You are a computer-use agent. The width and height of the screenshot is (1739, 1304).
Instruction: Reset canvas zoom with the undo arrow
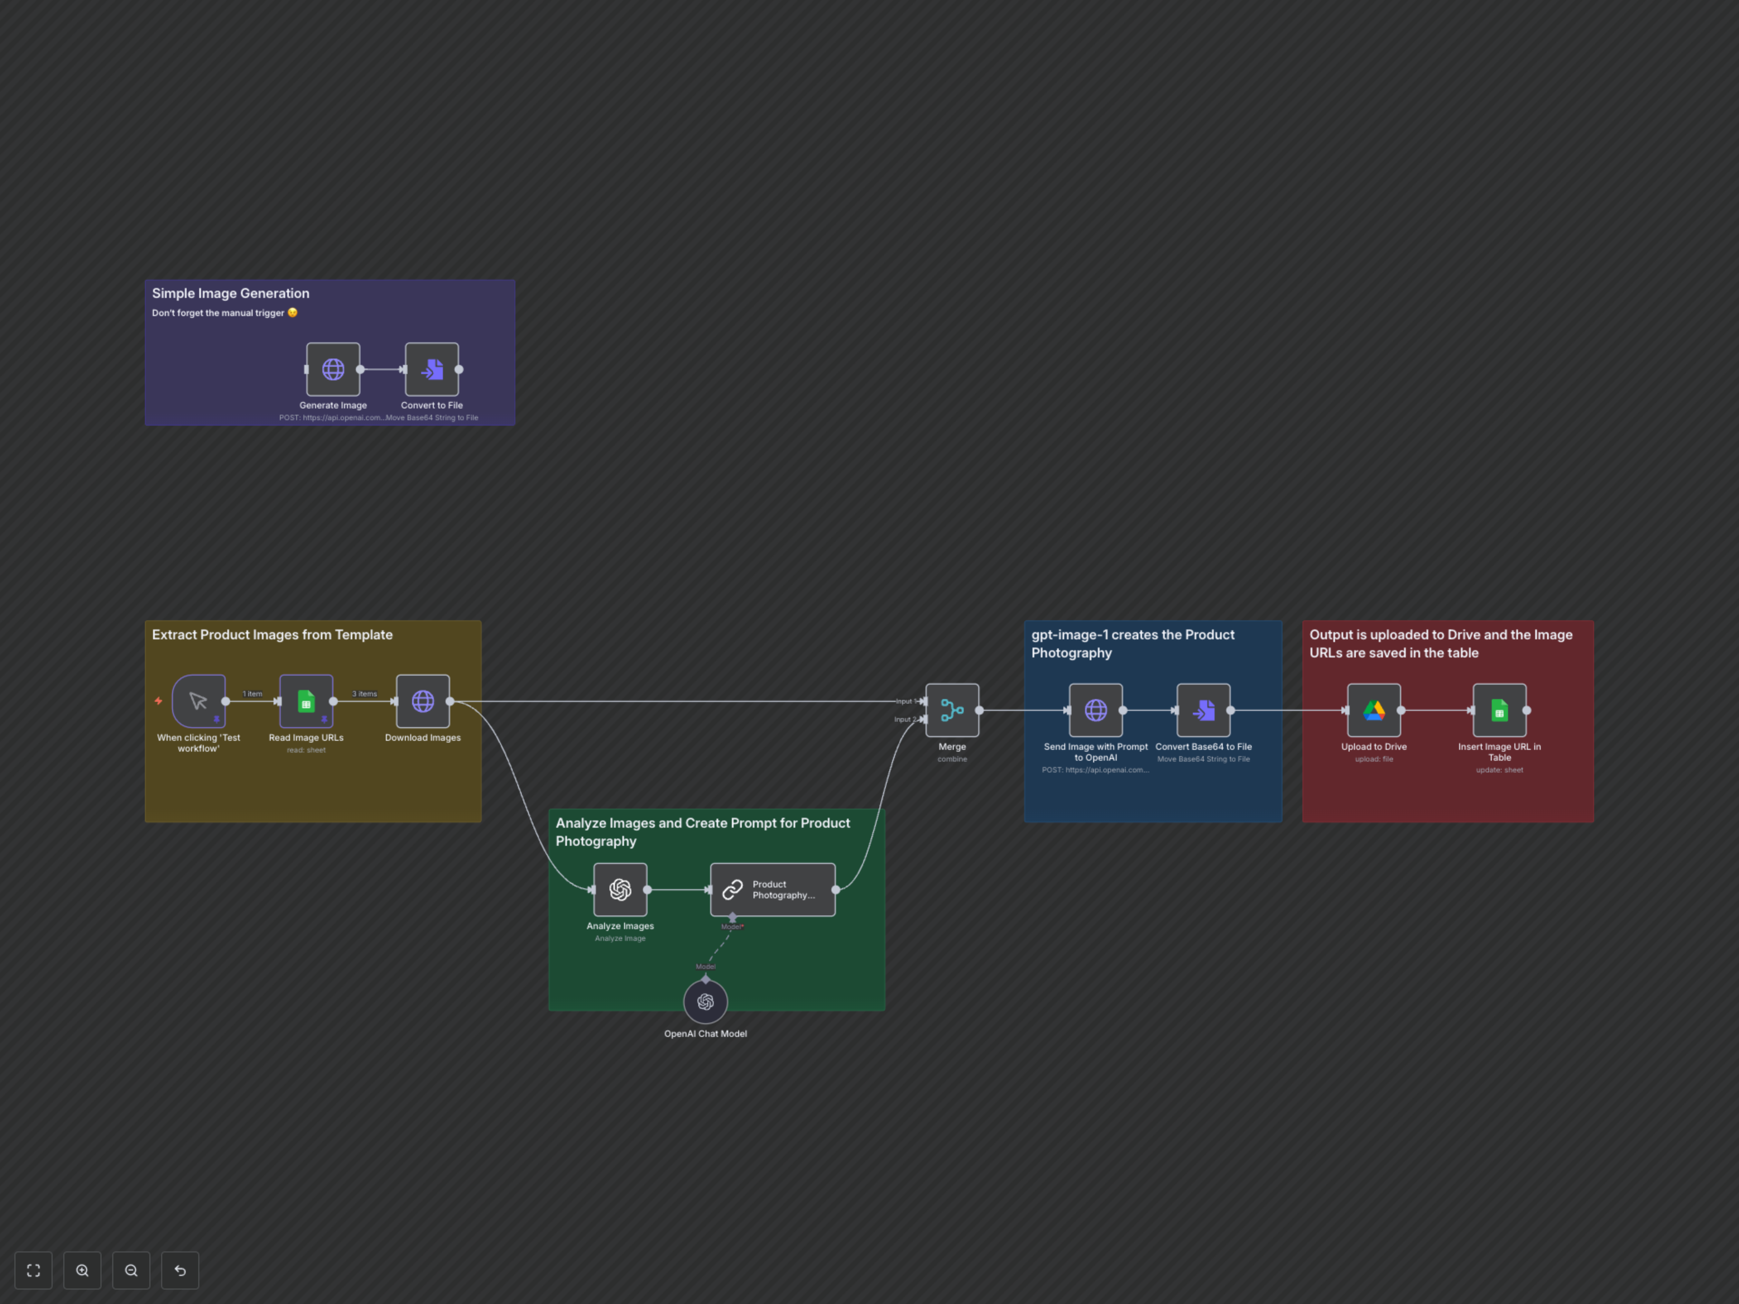180,1271
